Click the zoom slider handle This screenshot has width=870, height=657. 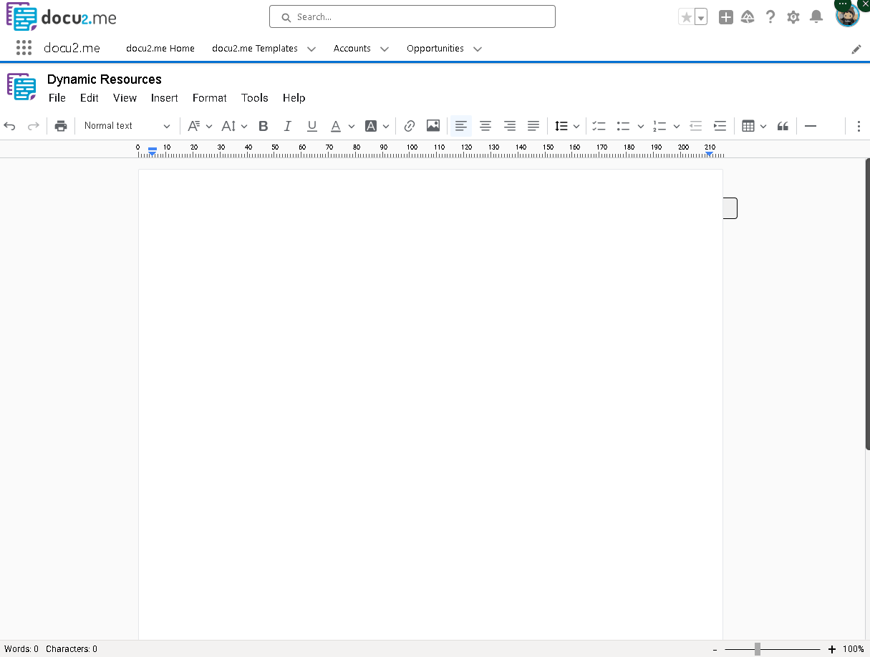758,649
